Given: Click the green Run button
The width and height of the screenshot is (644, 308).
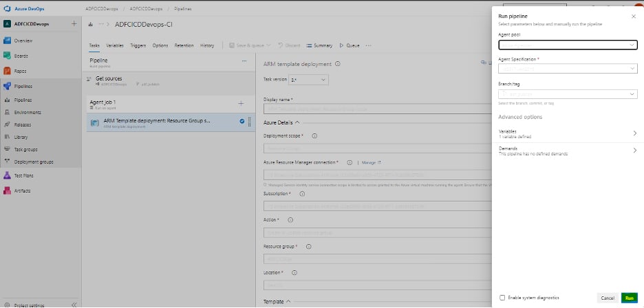Looking at the screenshot, I should point(630,298).
